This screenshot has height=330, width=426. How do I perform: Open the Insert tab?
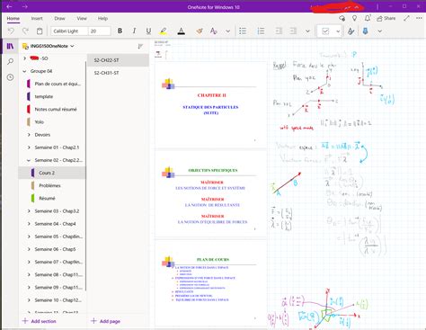coord(37,18)
